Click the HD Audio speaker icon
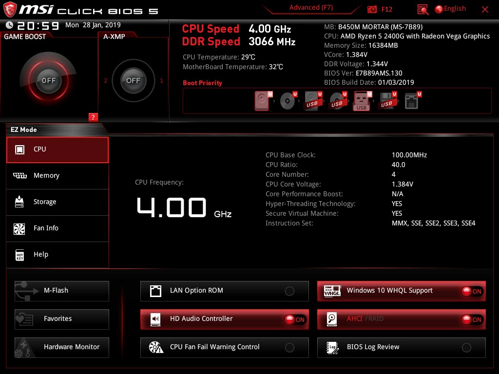This screenshot has width=499, height=374. (155, 319)
